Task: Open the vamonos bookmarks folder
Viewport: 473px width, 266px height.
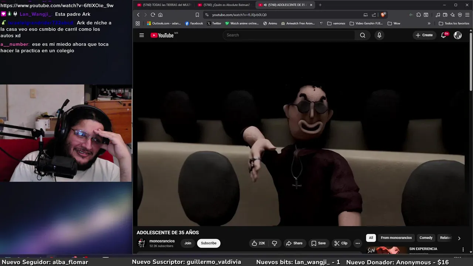Action: point(336,23)
